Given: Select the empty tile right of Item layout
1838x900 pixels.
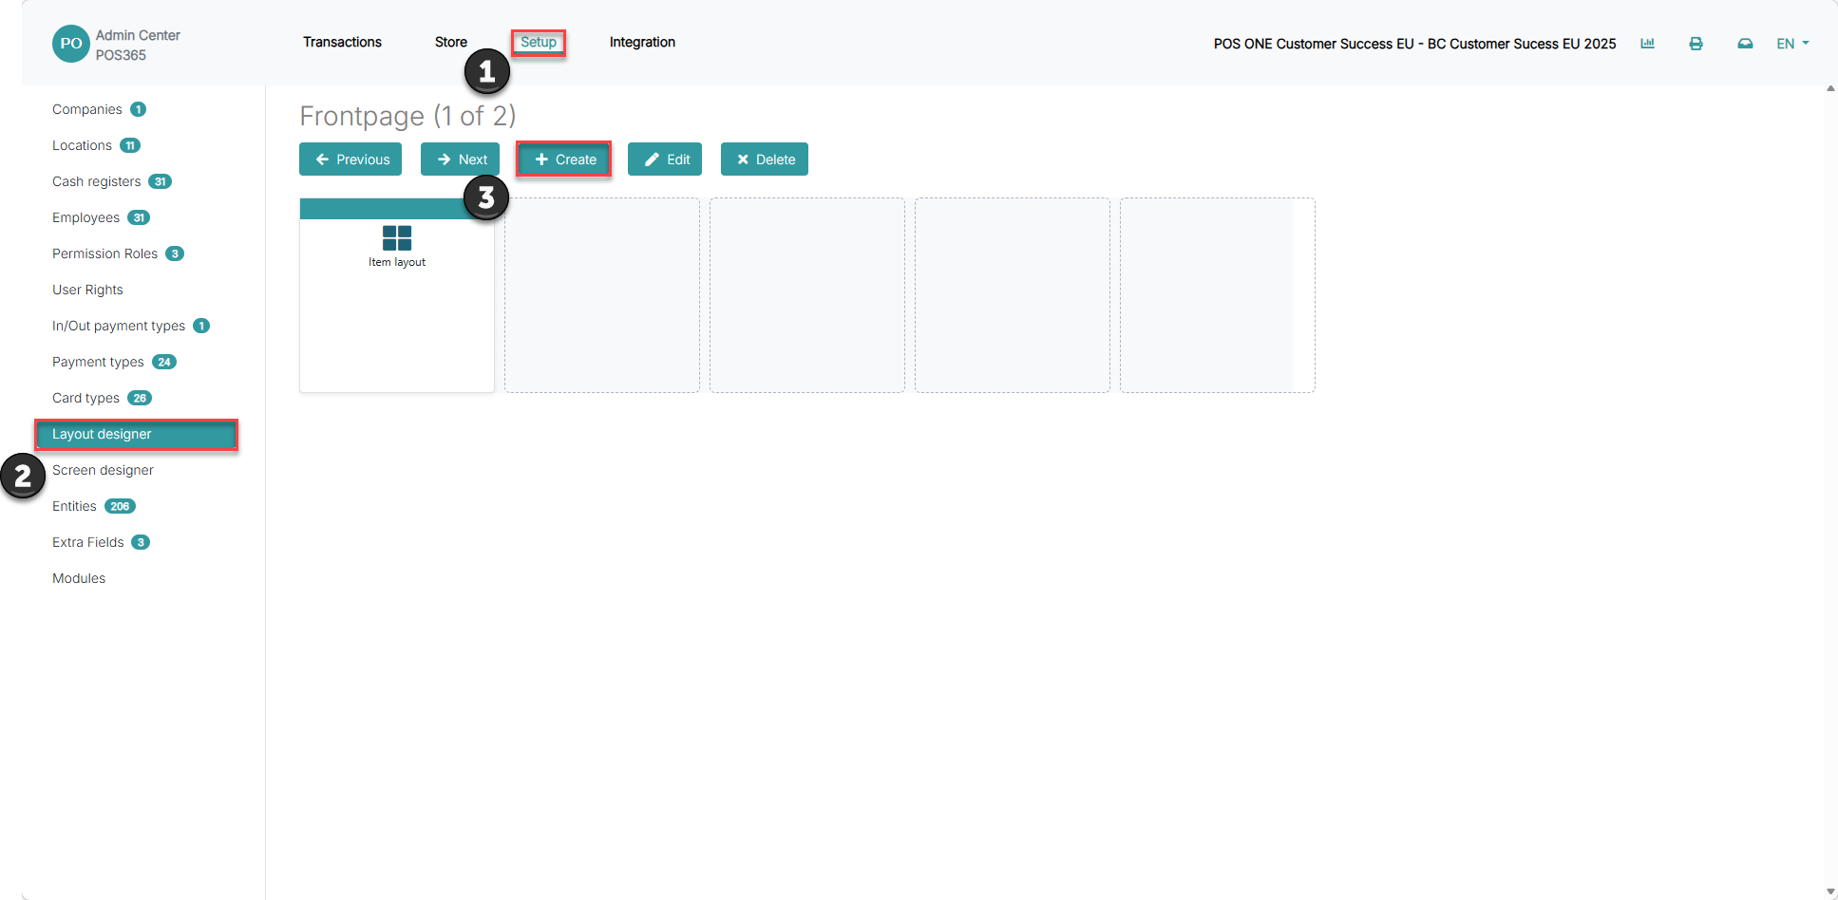Looking at the screenshot, I should pos(602,295).
